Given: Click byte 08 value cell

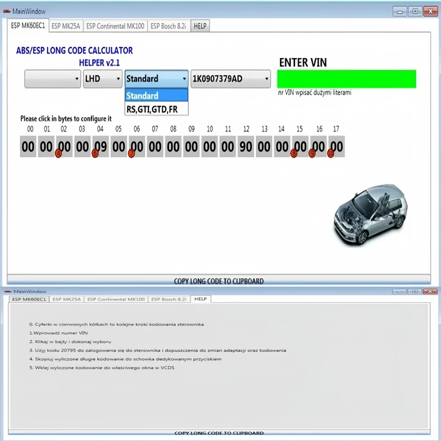Looking at the screenshot, I should click(173, 147).
